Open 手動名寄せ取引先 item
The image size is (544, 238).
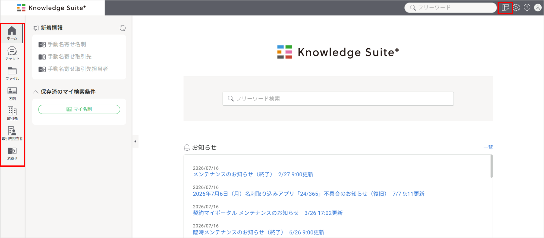[65, 57]
